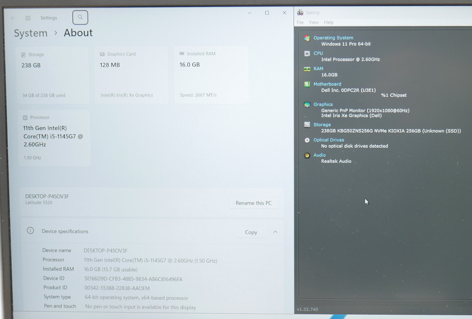This screenshot has height=319, width=472.
Task: Click '16.0 GB (15.7 GB usable)' value
Action: point(111,269)
